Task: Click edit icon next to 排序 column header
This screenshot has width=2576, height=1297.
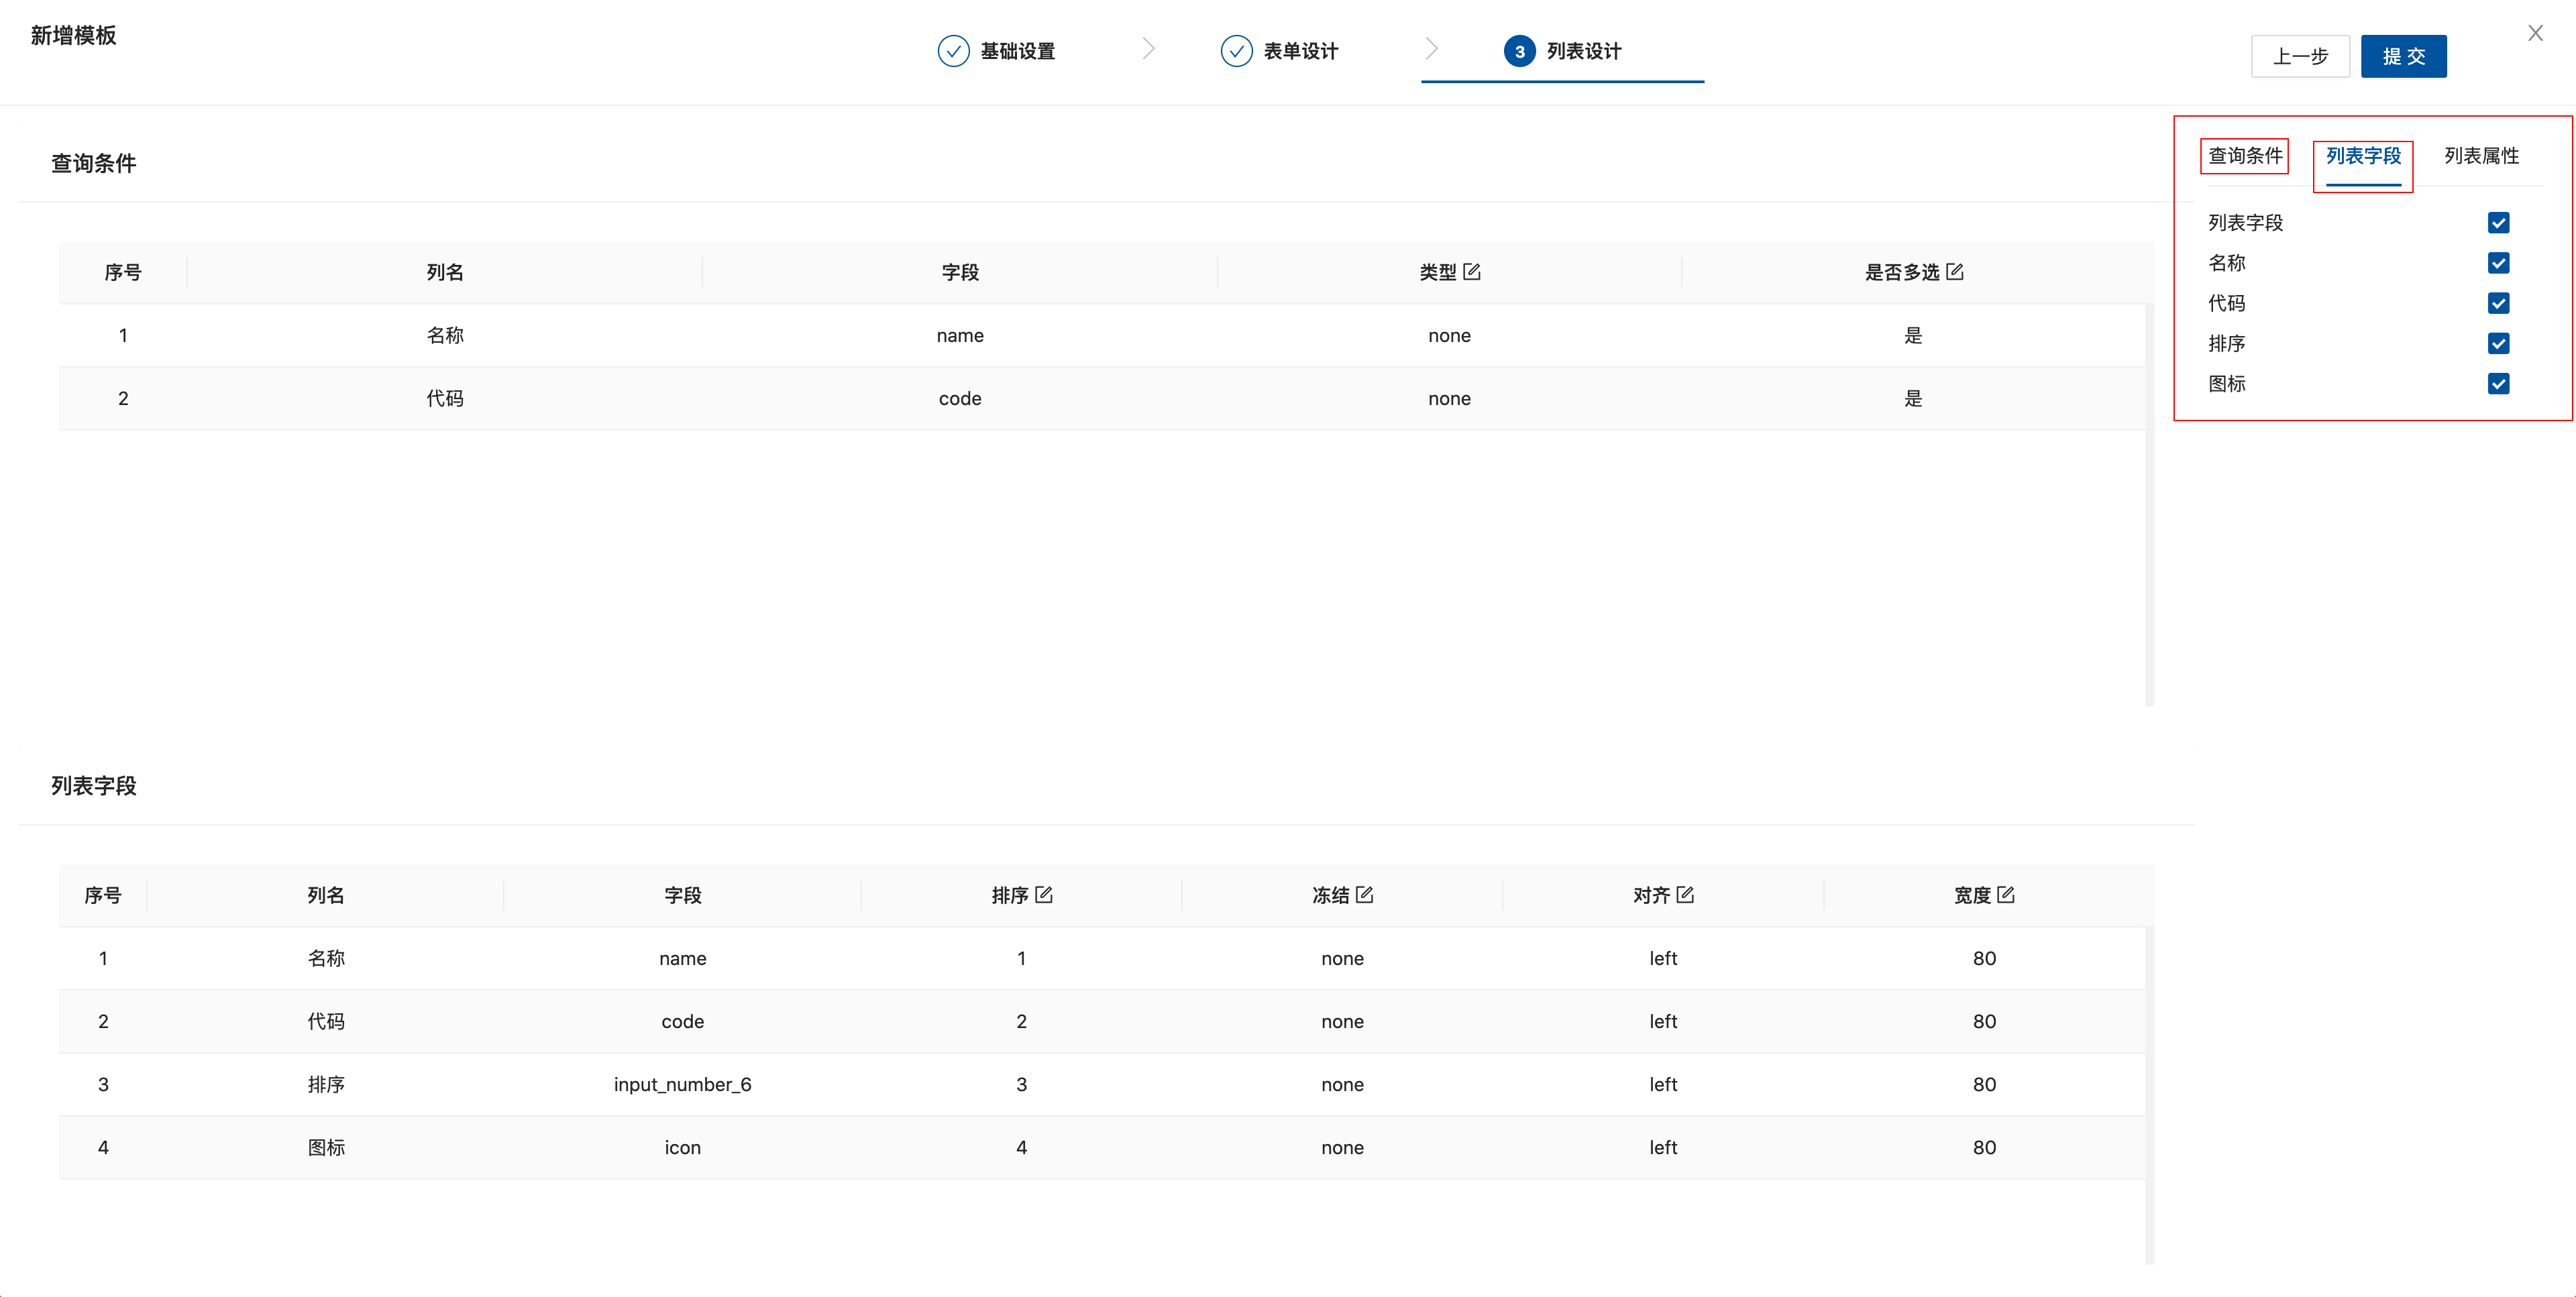Action: 1043,895
